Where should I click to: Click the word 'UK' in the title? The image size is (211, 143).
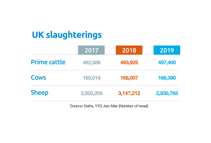pyautogui.click(x=38, y=35)
